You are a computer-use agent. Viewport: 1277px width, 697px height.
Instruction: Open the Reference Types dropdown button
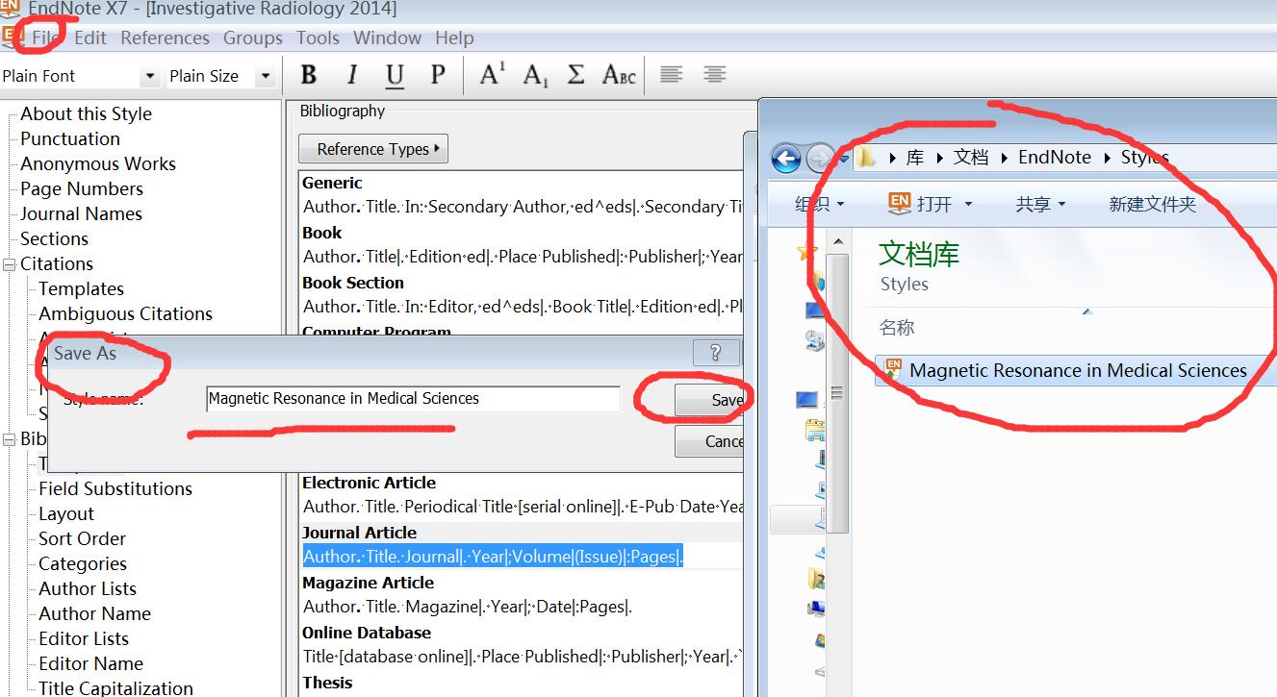[373, 149]
